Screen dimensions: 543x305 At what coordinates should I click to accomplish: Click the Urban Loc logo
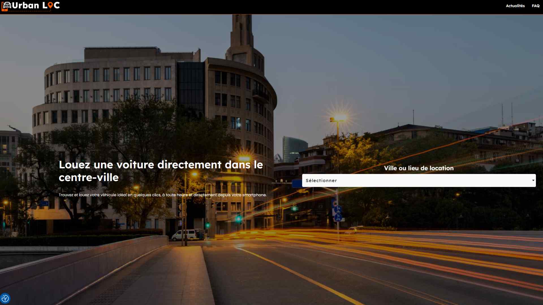(x=31, y=6)
